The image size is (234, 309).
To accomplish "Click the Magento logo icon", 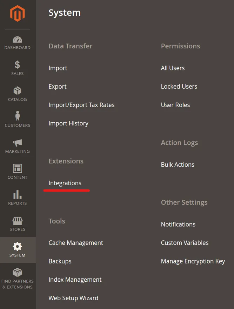I will [x=17, y=13].
